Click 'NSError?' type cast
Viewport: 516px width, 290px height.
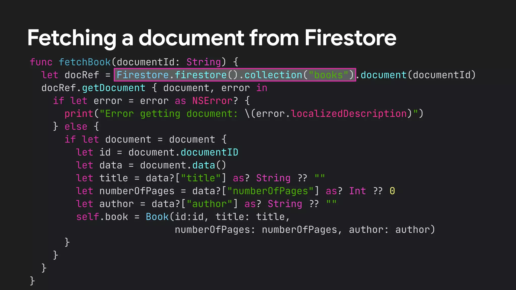215,101
